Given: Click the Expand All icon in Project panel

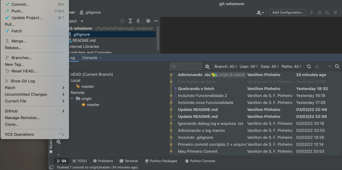Looking at the screenshot, I should pyautogui.click(x=130, y=21).
